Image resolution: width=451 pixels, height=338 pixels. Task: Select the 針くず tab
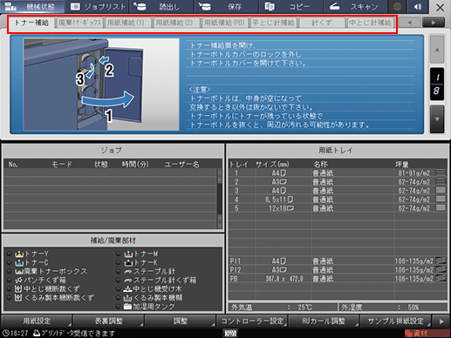321,23
